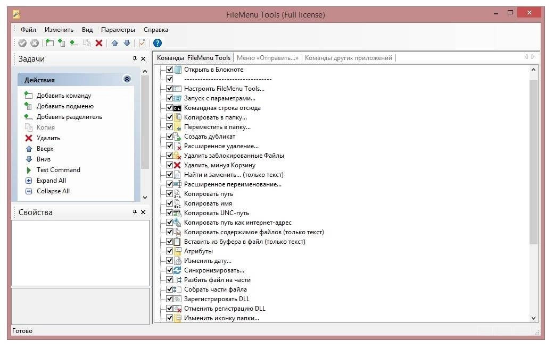The height and width of the screenshot is (350, 554).
Task: Click the Изменить дату clock icon
Action: tap(177, 261)
